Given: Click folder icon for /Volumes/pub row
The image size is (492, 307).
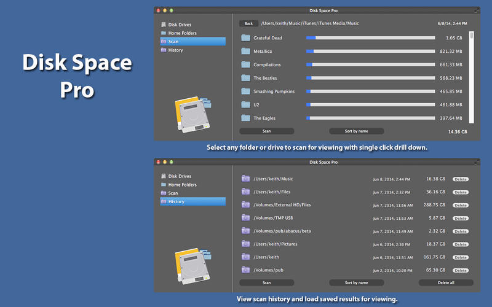Looking at the screenshot, I should [245, 270].
